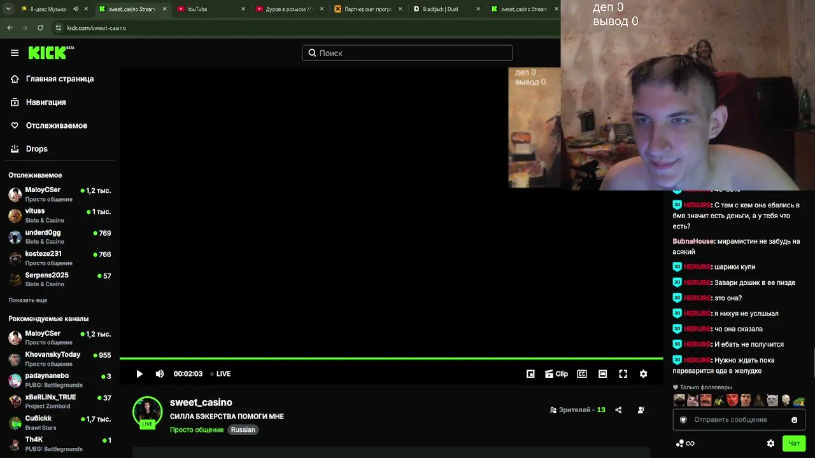The height and width of the screenshot is (458, 815).
Task: Click the chat identity shield icon
Action: (x=683, y=420)
